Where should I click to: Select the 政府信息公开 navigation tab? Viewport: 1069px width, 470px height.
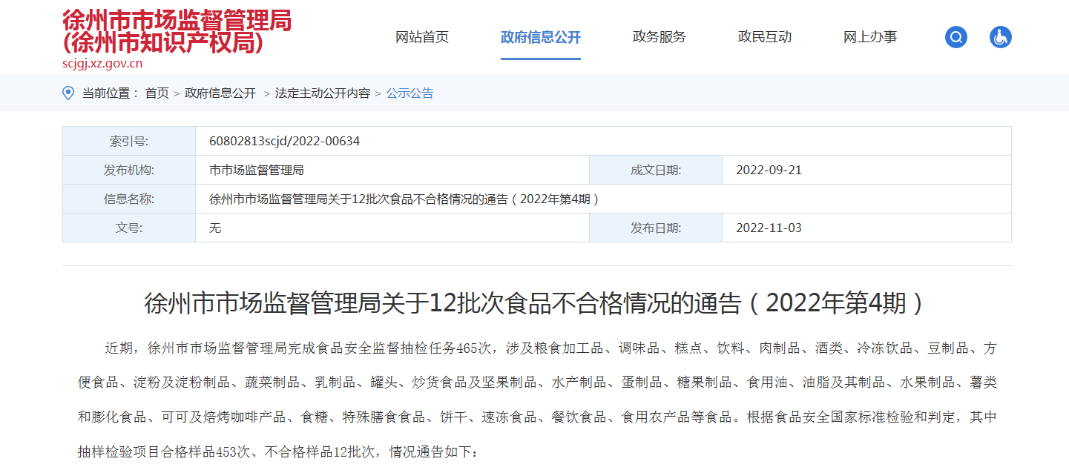(x=541, y=37)
